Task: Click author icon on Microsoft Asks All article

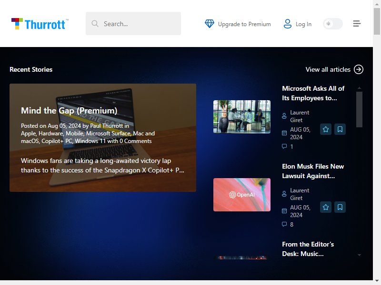Action: 284,116
